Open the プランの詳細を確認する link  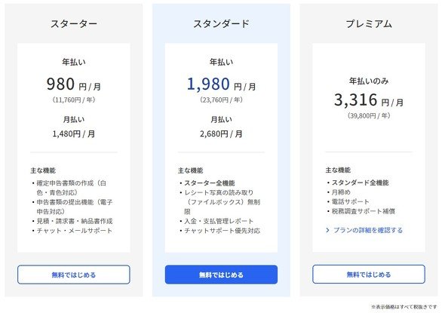coord(368,230)
